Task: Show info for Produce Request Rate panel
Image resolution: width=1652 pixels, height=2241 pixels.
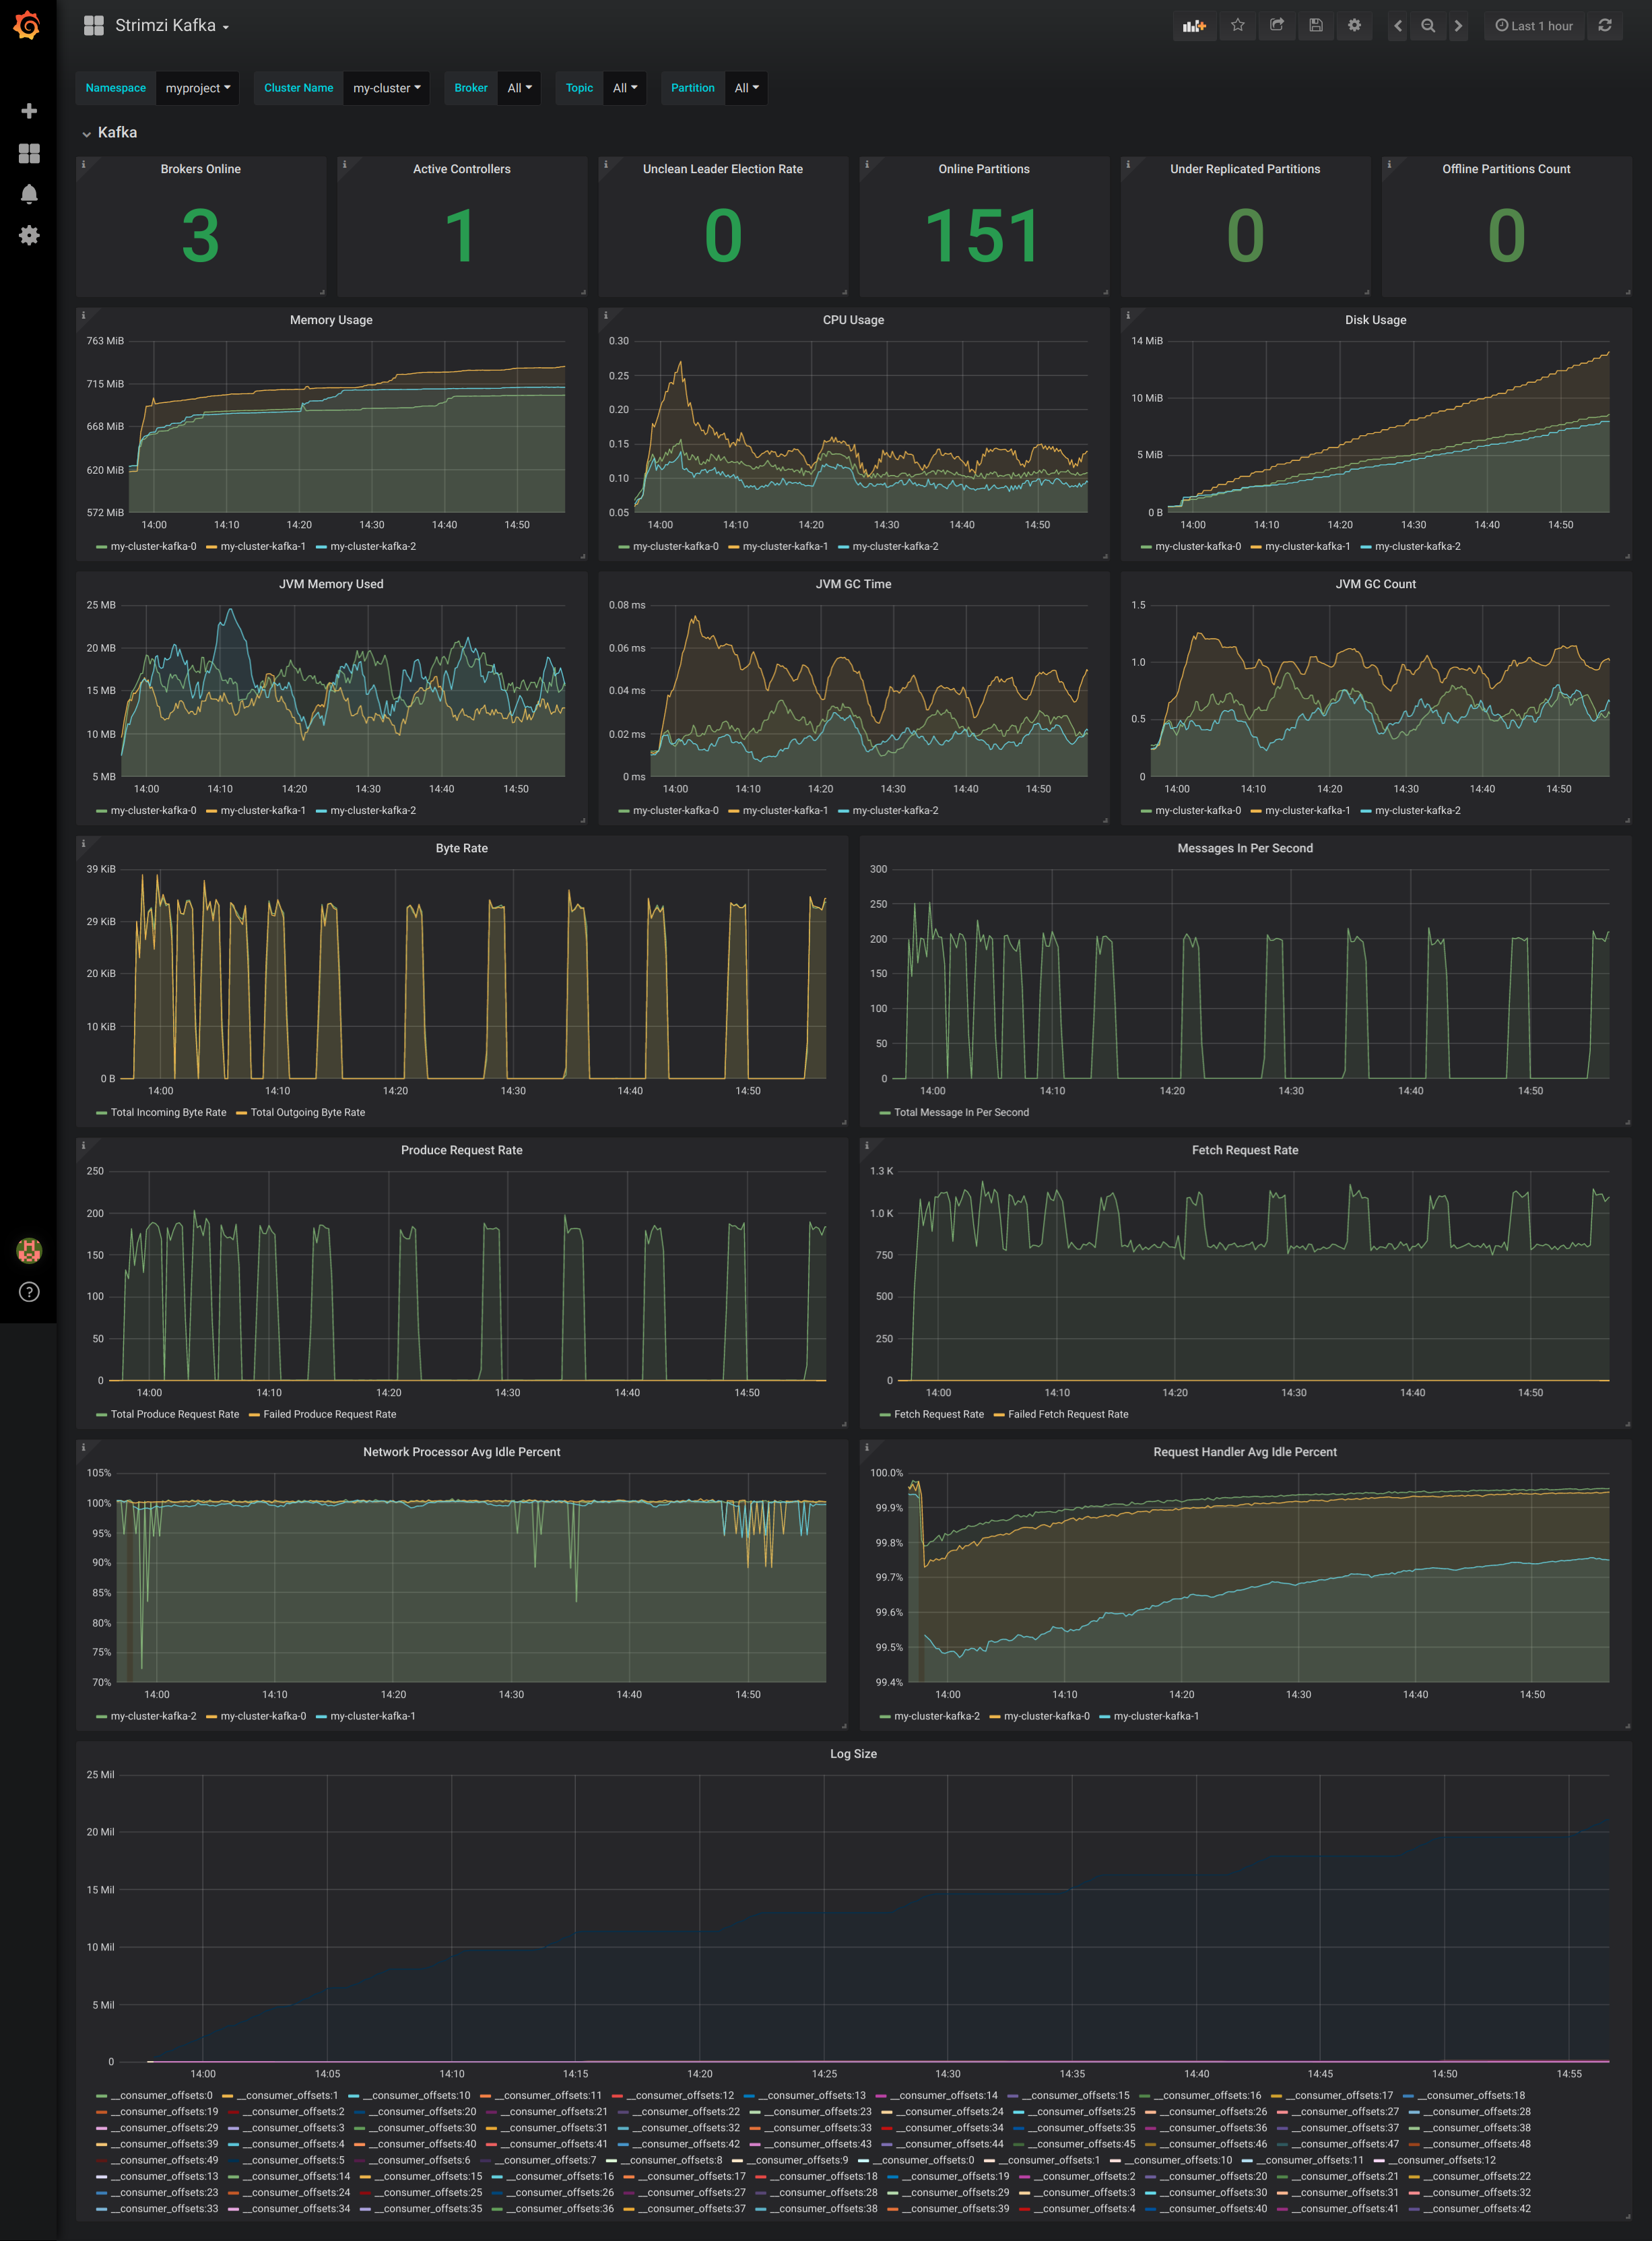Action: (83, 1145)
